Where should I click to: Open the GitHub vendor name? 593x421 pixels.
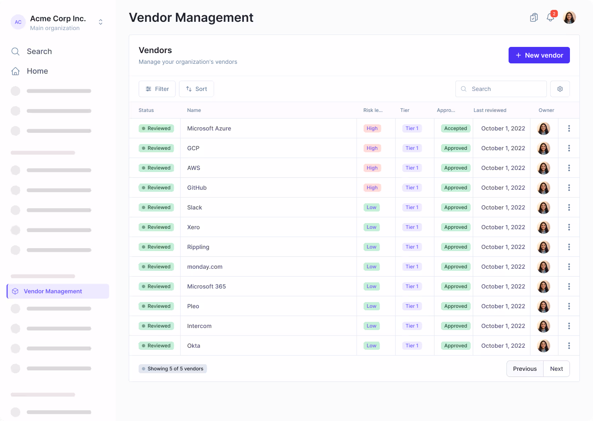click(197, 188)
